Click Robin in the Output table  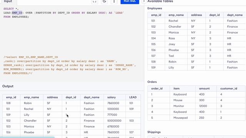(28, 103)
